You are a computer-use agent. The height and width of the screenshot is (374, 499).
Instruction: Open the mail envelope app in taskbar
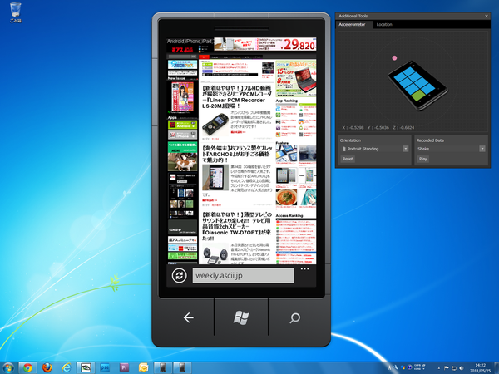[143, 368]
